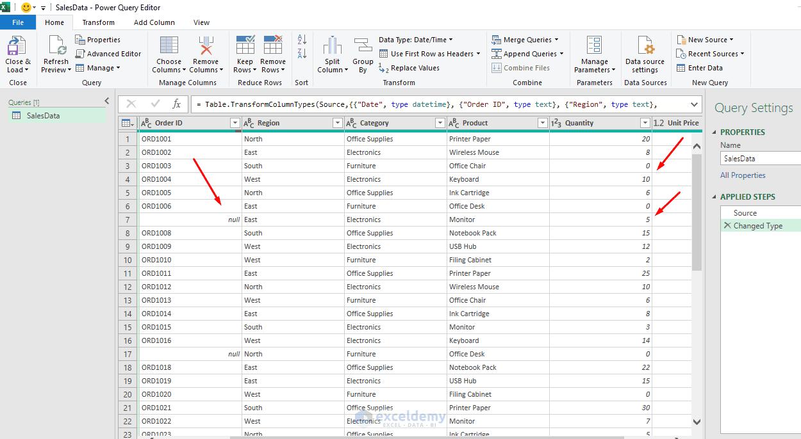801x439 pixels.
Task: Collapse the PROPERTIES section
Action: point(716,132)
